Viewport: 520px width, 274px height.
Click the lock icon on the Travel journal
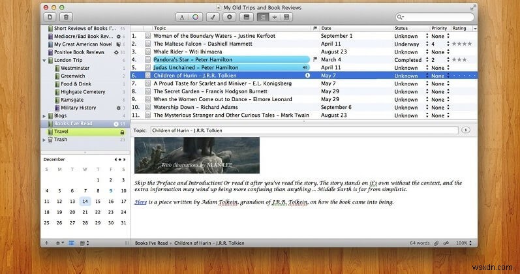(x=122, y=132)
